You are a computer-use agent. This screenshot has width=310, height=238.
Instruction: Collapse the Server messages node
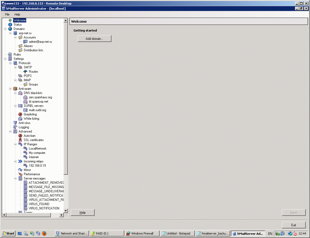15,178
